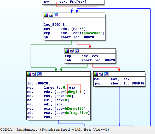This screenshot has height=134, width=155.
Task: Click edit pencil icon in loc_B00D28 node
Action: click(34, 74)
